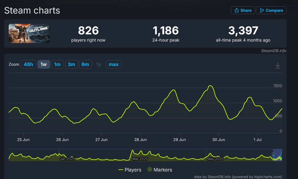
Task: Click the SteamDB.info credit text
Action: point(274,51)
